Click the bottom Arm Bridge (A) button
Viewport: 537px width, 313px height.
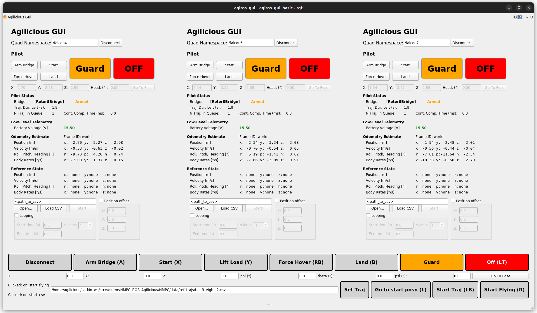coord(105,262)
